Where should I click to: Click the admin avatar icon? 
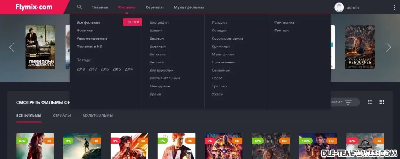click(339, 7)
